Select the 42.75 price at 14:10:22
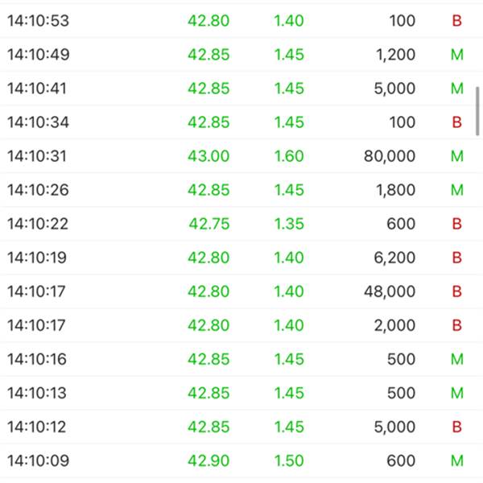The image size is (483, 483). 209,224
